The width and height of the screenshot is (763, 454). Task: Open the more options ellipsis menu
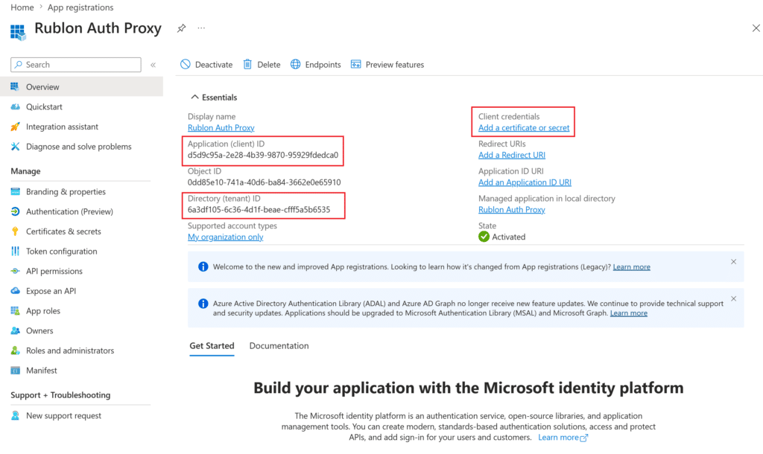pos(201,28)
